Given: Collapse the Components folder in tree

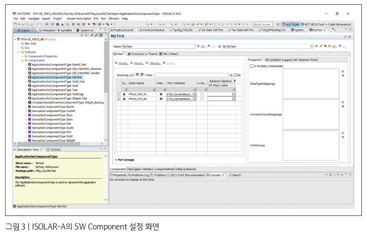Looking at the screenshot, I should 22,60.
